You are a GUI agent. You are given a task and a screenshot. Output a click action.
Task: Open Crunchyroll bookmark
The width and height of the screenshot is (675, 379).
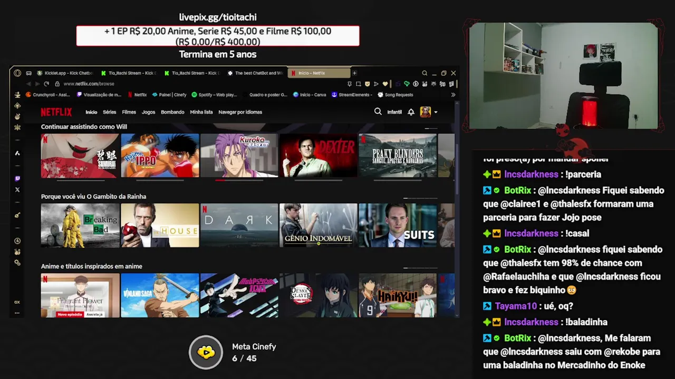pos(48,95)
